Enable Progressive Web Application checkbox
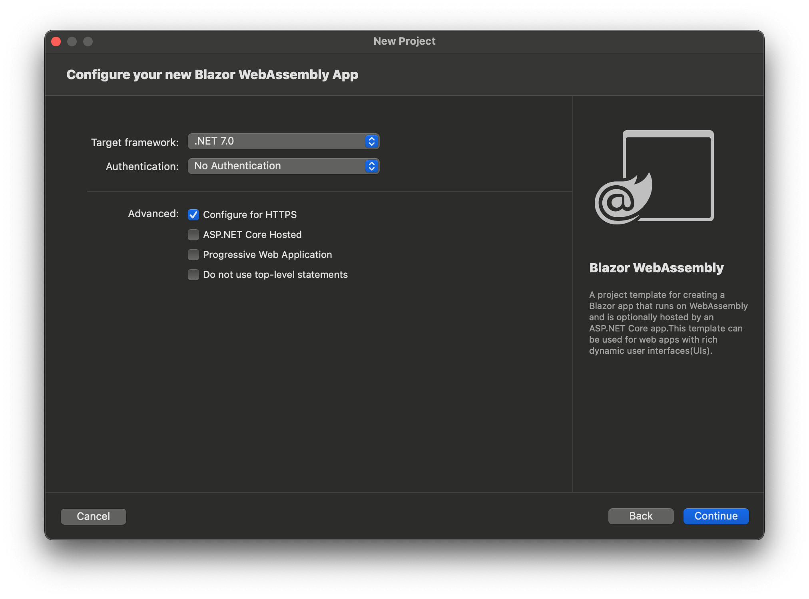The height and width of the screenshot is (599, 809). 193,255
